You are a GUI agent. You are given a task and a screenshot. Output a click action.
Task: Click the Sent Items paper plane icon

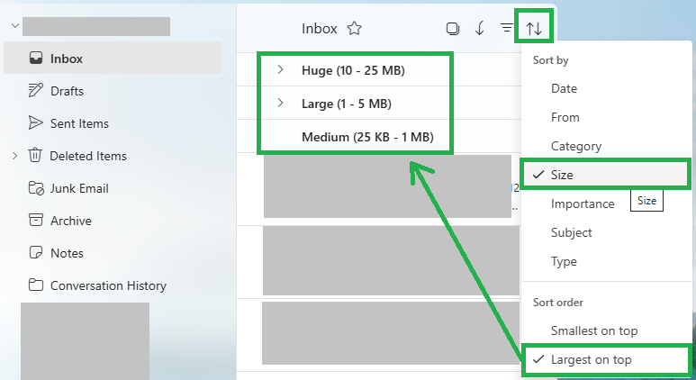pyautogui.click(x=35, y=123)
